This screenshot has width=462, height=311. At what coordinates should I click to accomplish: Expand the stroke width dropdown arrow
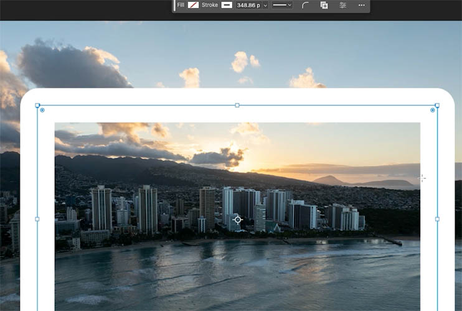click(265, 6)
